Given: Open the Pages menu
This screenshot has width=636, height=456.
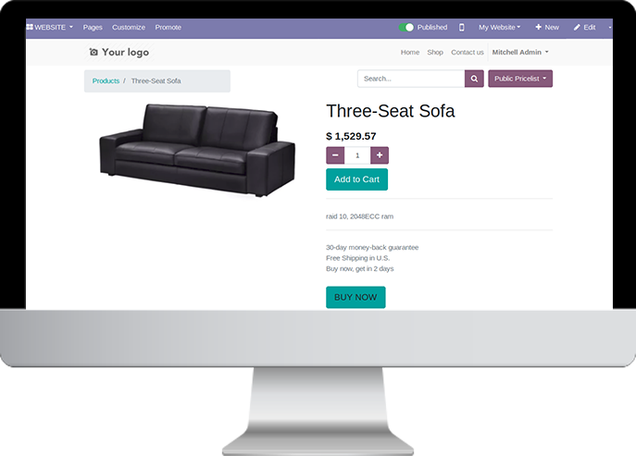Looking at the screenshot, I should (93, 27).
